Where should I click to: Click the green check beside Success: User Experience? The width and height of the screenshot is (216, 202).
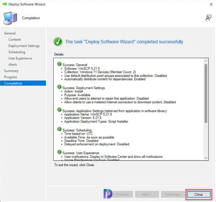tap(59, 152)
